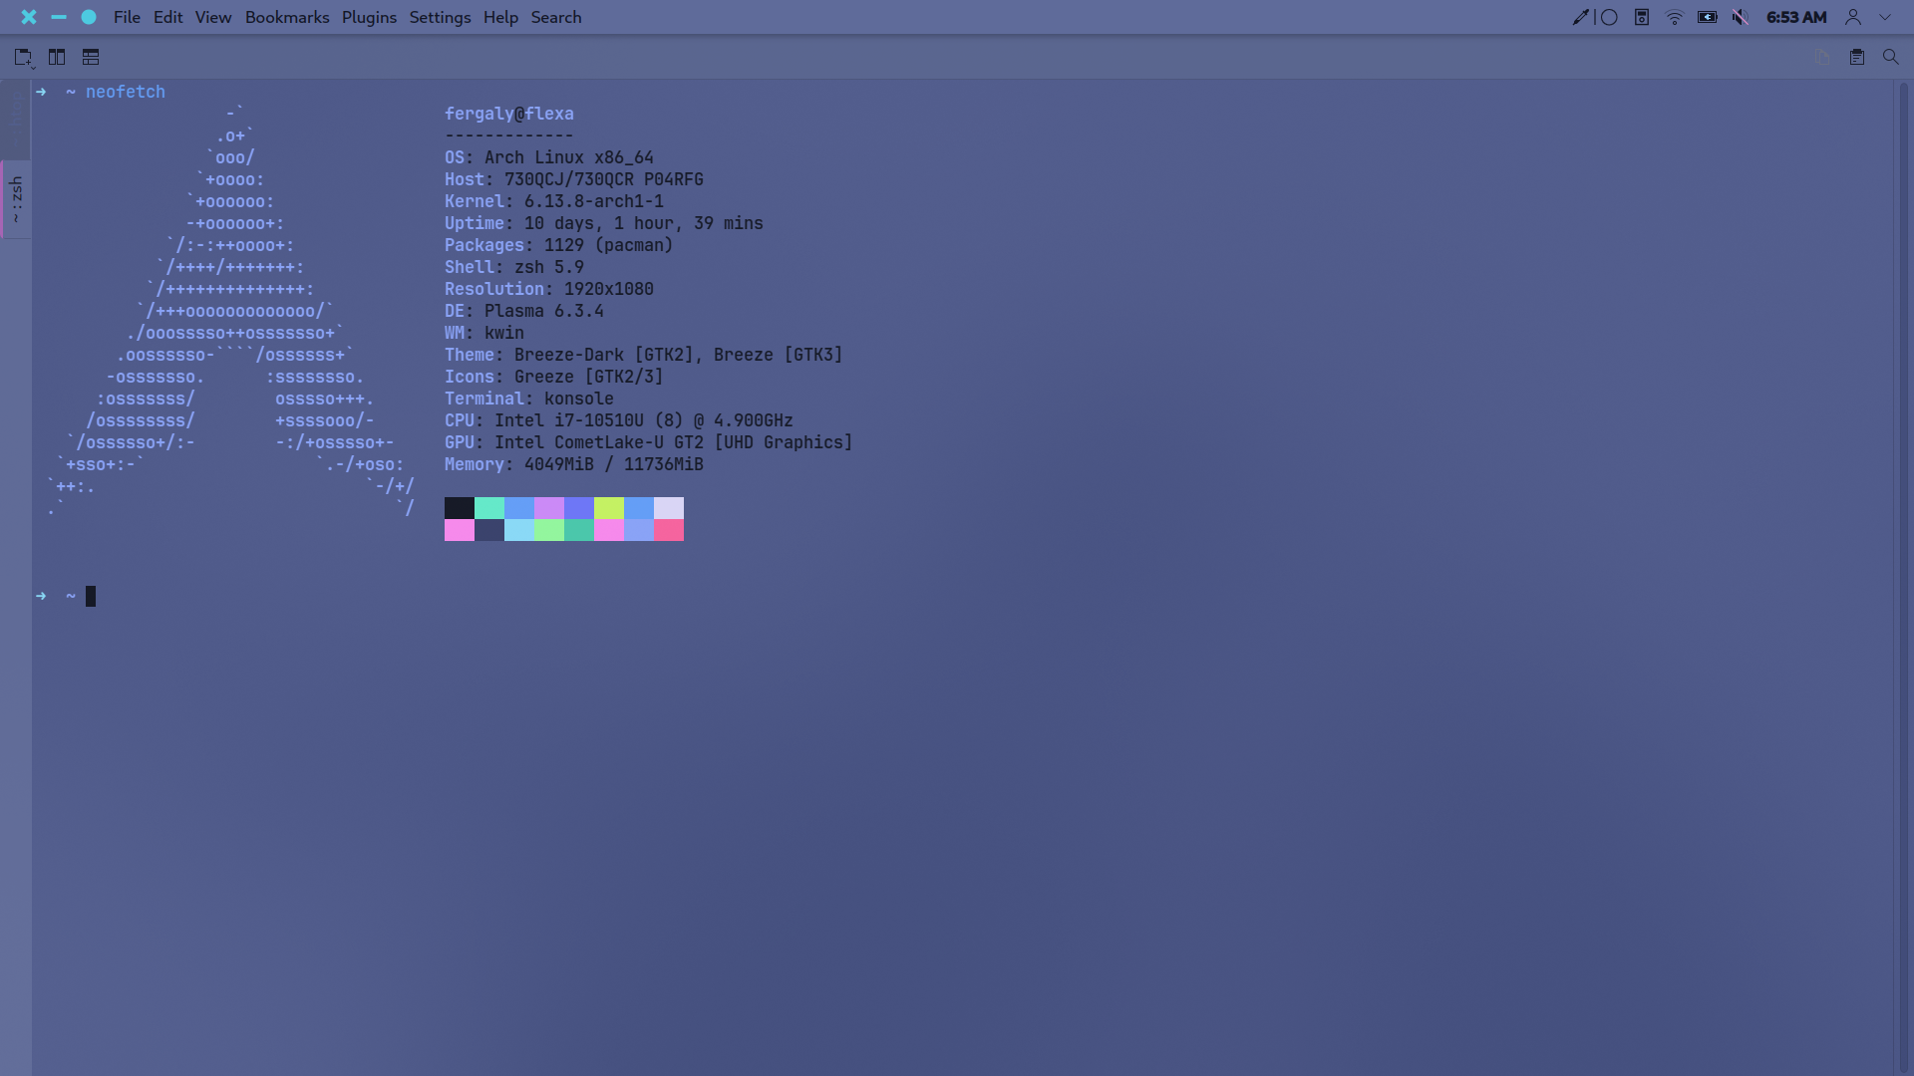Click the 'Packages: 1129 (pacman)' line
Viewport: 1914px width, 1076px height.
click(x=559, y=245)
